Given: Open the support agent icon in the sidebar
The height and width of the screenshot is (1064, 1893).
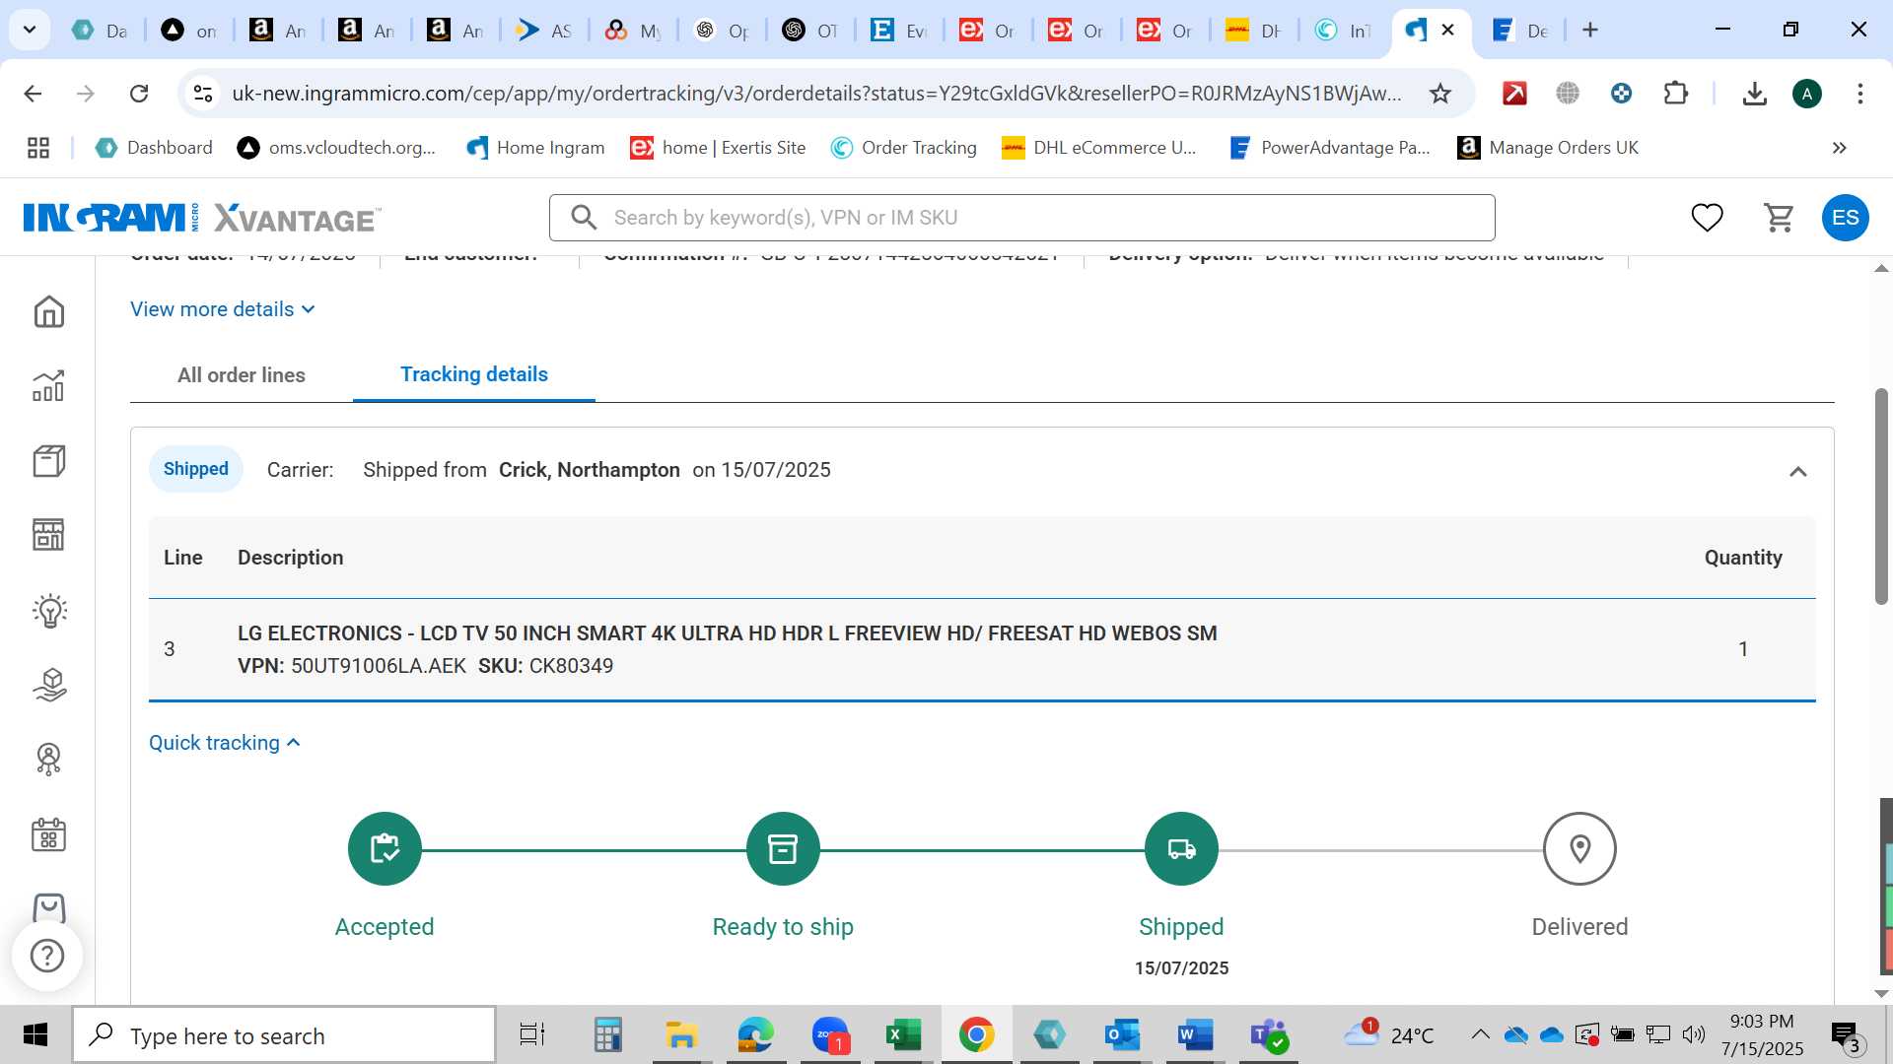Looking at the screenshot, I should click(48, 759).
